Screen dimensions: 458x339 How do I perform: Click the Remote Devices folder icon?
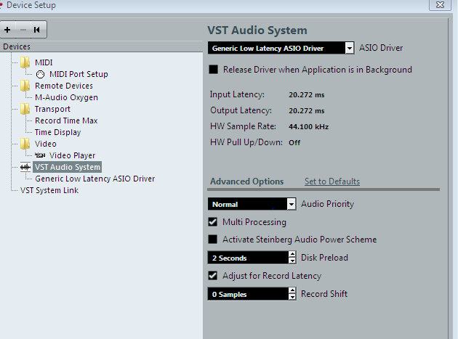pyautogui.click(x=25, y=86)
